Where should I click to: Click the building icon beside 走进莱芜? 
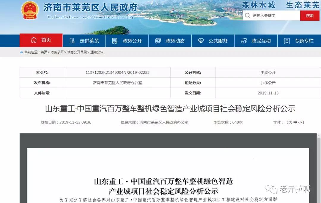point(72,41)
